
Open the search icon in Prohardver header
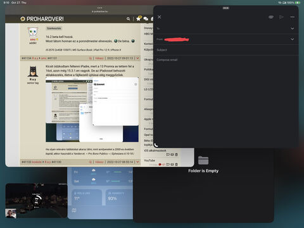point(128,19)
